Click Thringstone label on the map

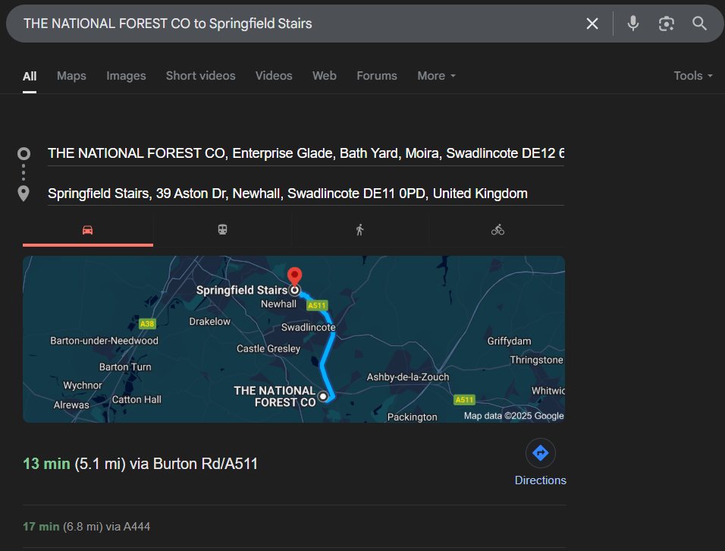536,360
